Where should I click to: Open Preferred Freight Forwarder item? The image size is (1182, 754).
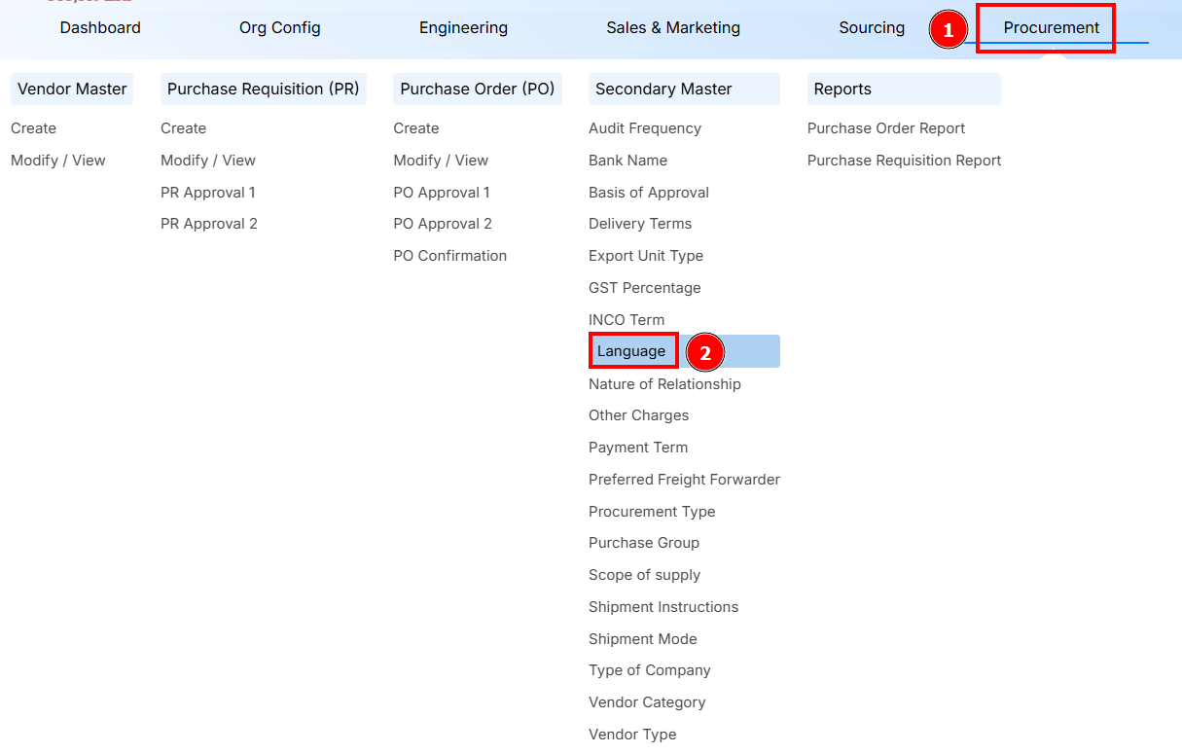coord(684,480)
